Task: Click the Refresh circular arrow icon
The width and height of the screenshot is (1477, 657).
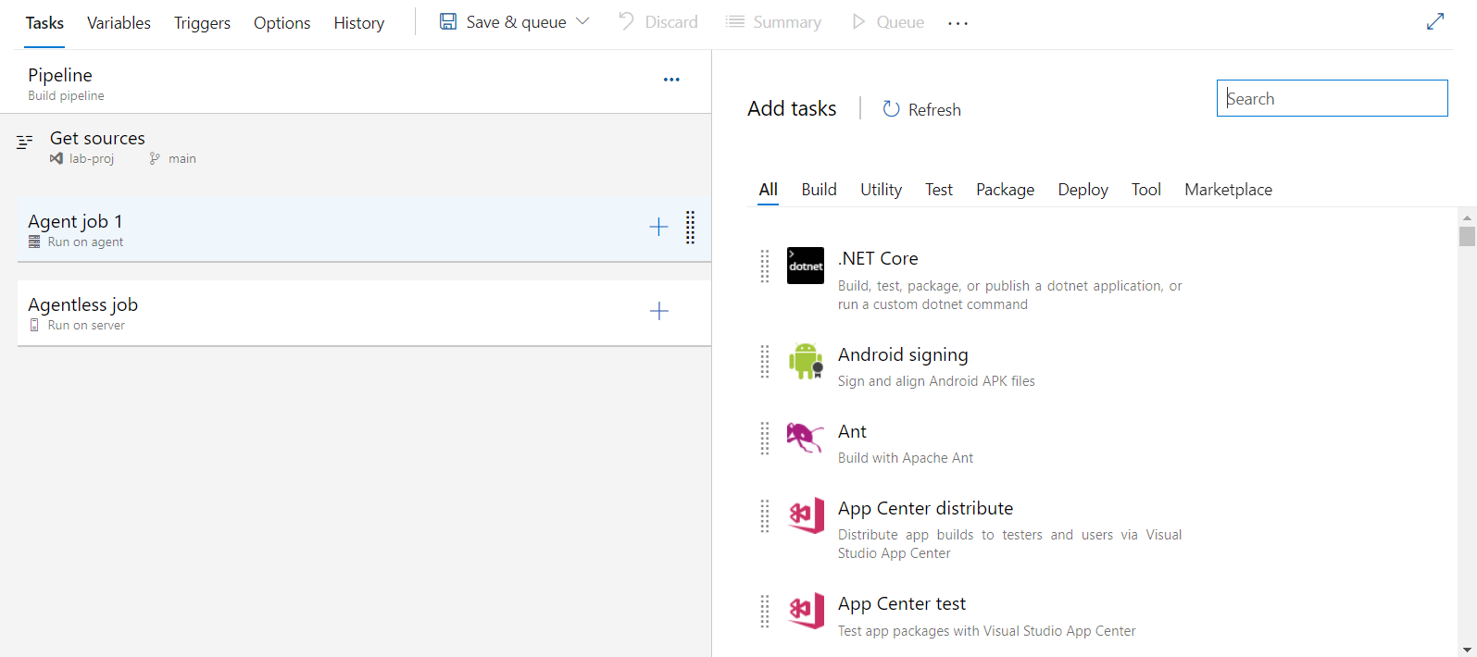Action: tap(891, 109)
